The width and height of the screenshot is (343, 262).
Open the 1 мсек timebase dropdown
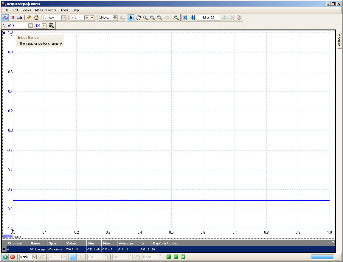click(63, 18)
